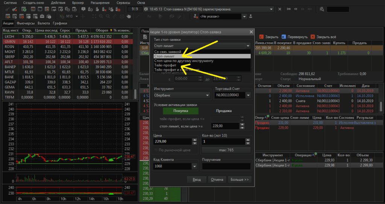The image size is (385, 204).
Task: Open the Код Клиента dropdown
Action: [x=194, y=166]
